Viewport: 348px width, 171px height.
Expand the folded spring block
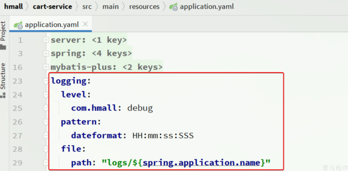point(46,54)
